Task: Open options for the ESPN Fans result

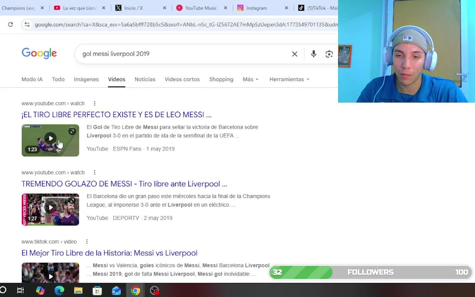Action: [94, 104]
